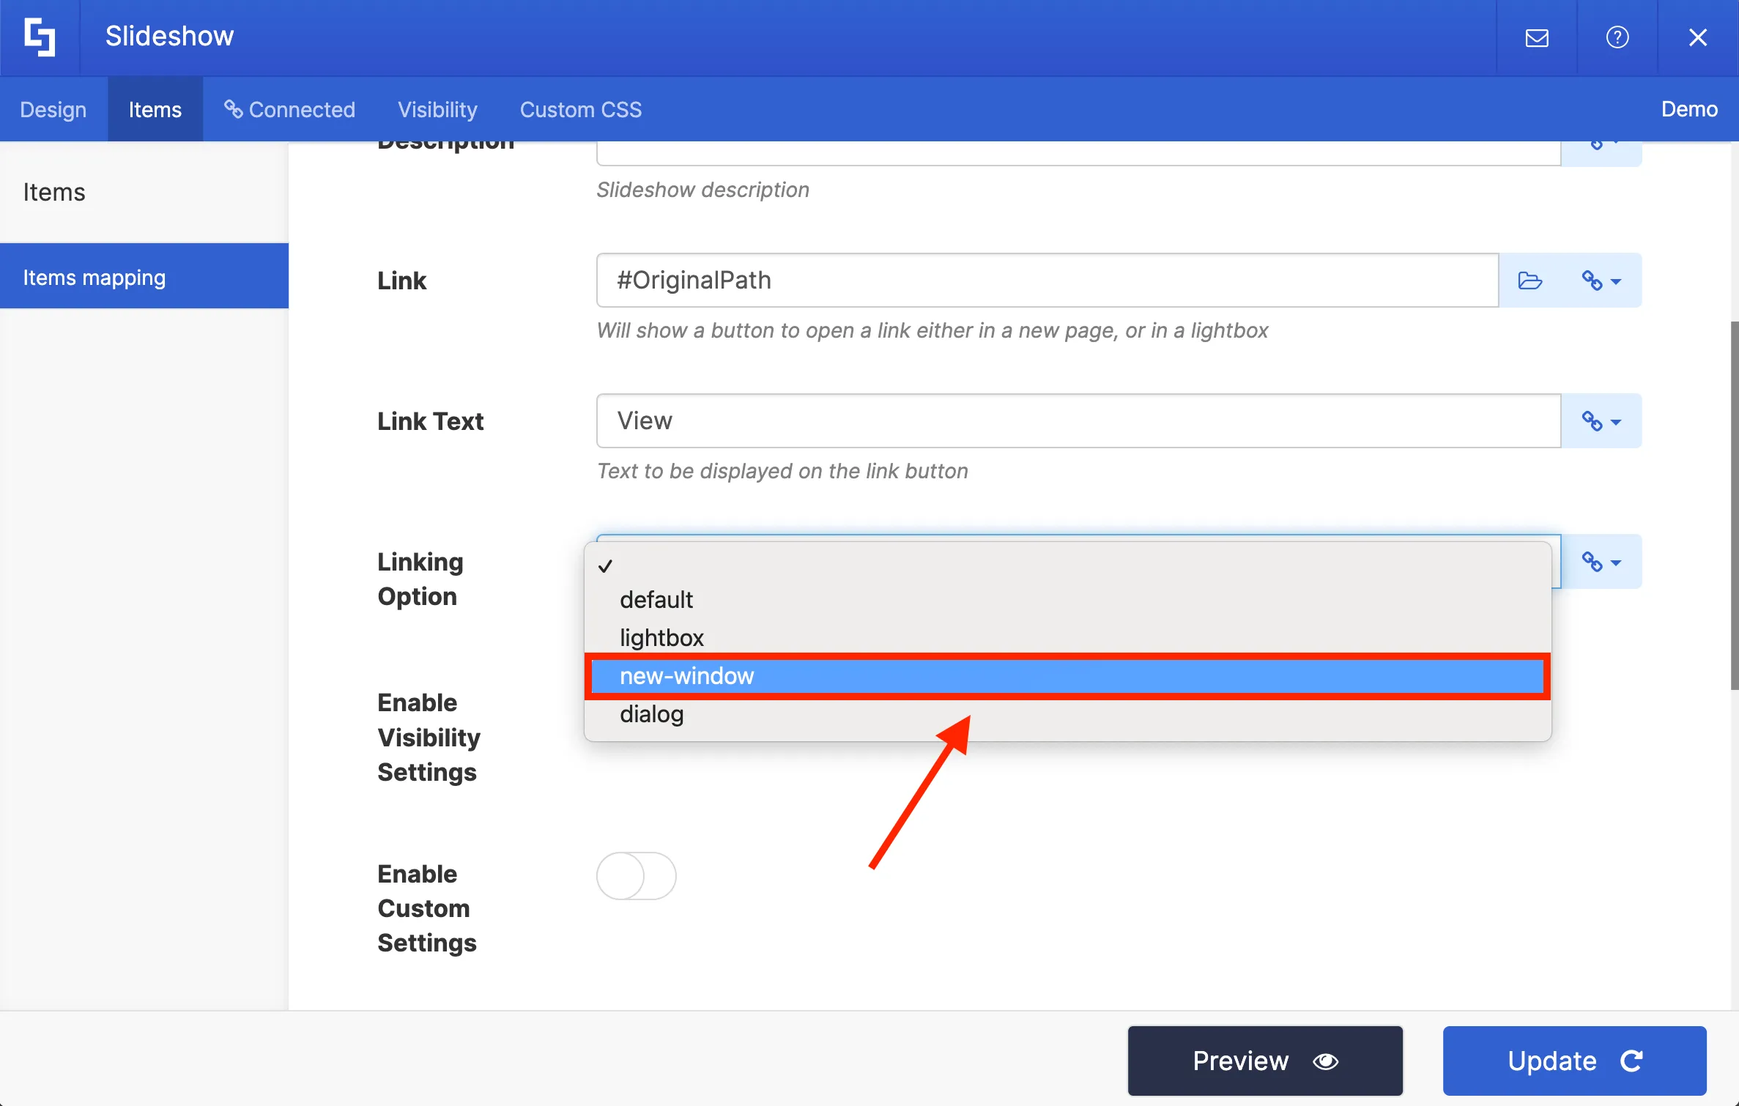Click the Demo link in tab bar
Viewport: 1739px width, 1106px height.
click(1688, 109)
